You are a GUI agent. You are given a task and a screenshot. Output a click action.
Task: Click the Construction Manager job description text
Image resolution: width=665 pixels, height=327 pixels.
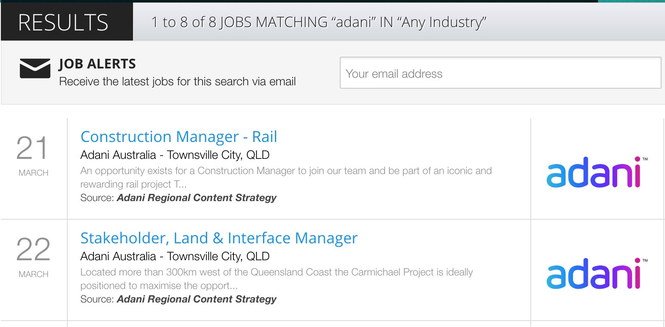(285, 177)
